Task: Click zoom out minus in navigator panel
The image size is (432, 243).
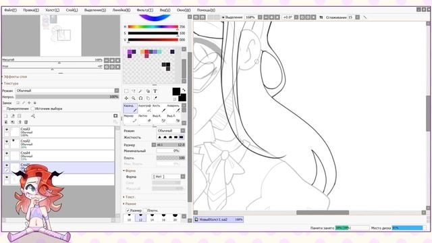Action: [x=107, y=60]
